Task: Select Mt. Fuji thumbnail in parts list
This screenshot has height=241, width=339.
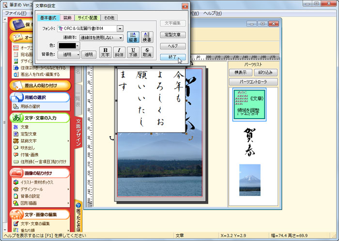Action: [250, 180]
